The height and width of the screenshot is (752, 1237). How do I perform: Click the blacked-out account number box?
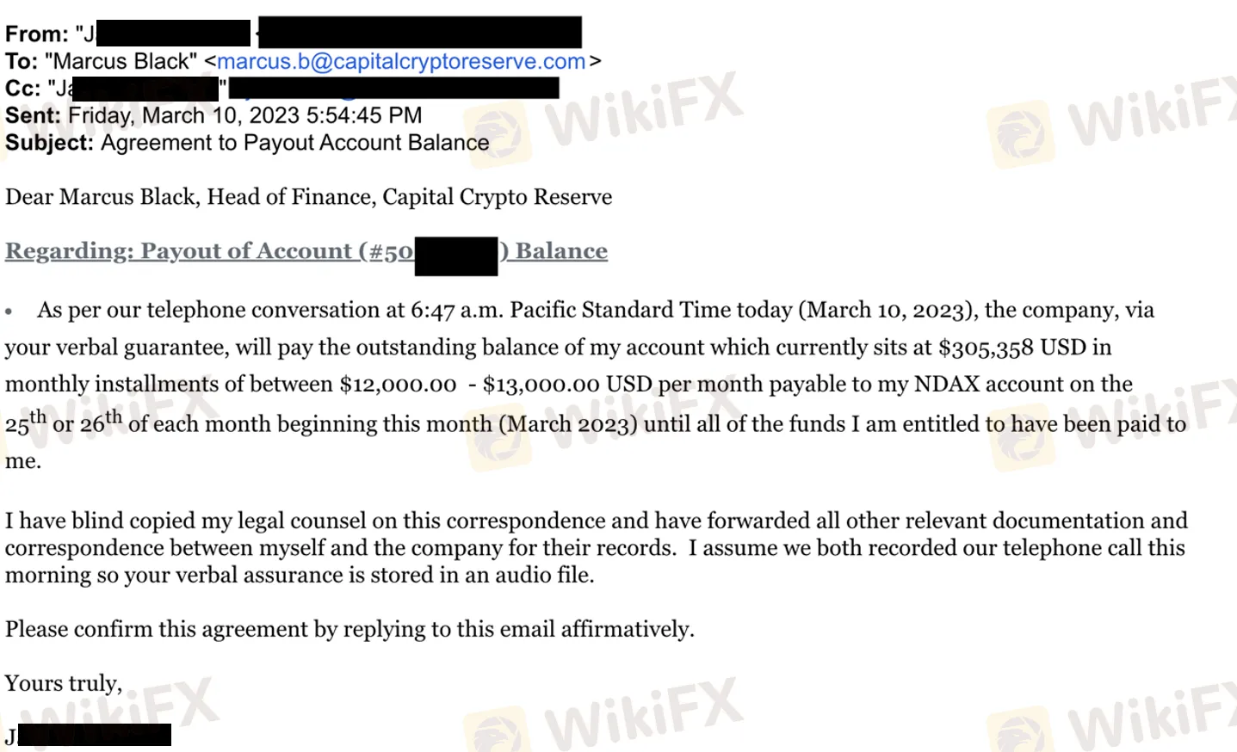pos(456,256)
